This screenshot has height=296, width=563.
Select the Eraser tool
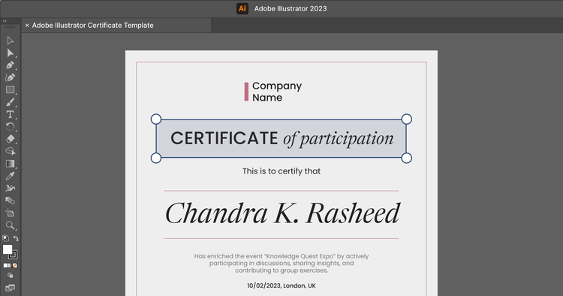pos(10,139)
